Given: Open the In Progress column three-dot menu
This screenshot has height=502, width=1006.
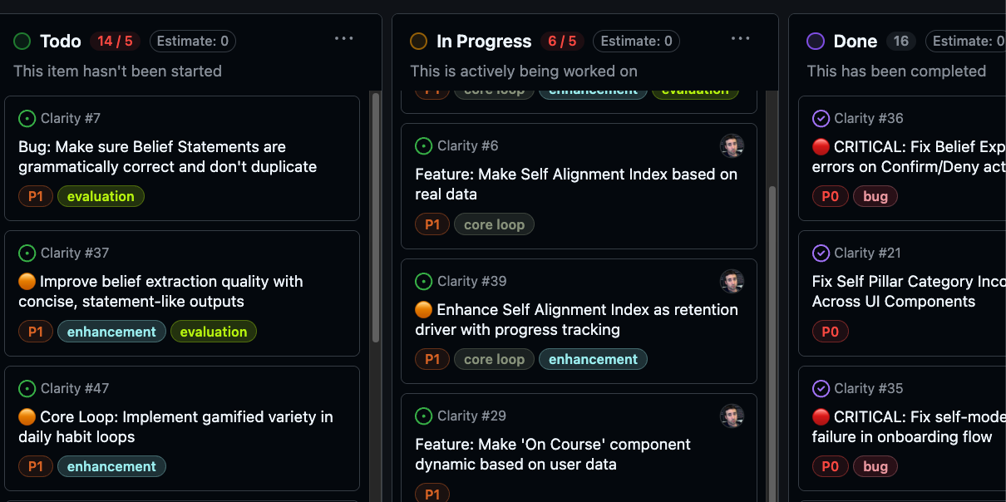Looking at the screenshot, I should pos(741,39).
